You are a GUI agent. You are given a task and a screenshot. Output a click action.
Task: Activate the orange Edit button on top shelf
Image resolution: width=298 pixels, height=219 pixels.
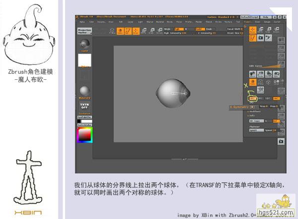coord(128,31)
